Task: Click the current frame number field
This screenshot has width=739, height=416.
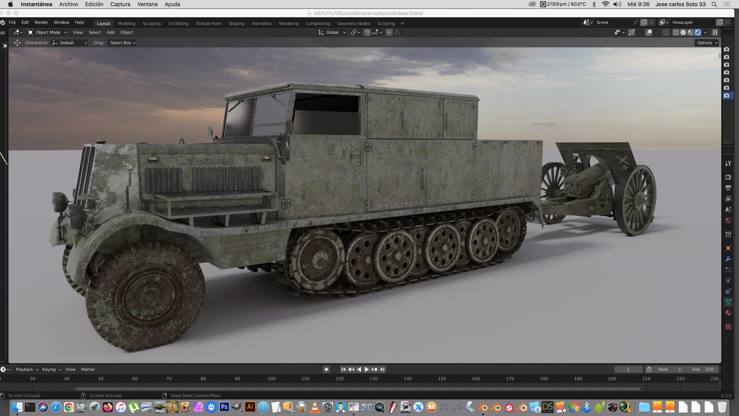Action: [628, 369]
